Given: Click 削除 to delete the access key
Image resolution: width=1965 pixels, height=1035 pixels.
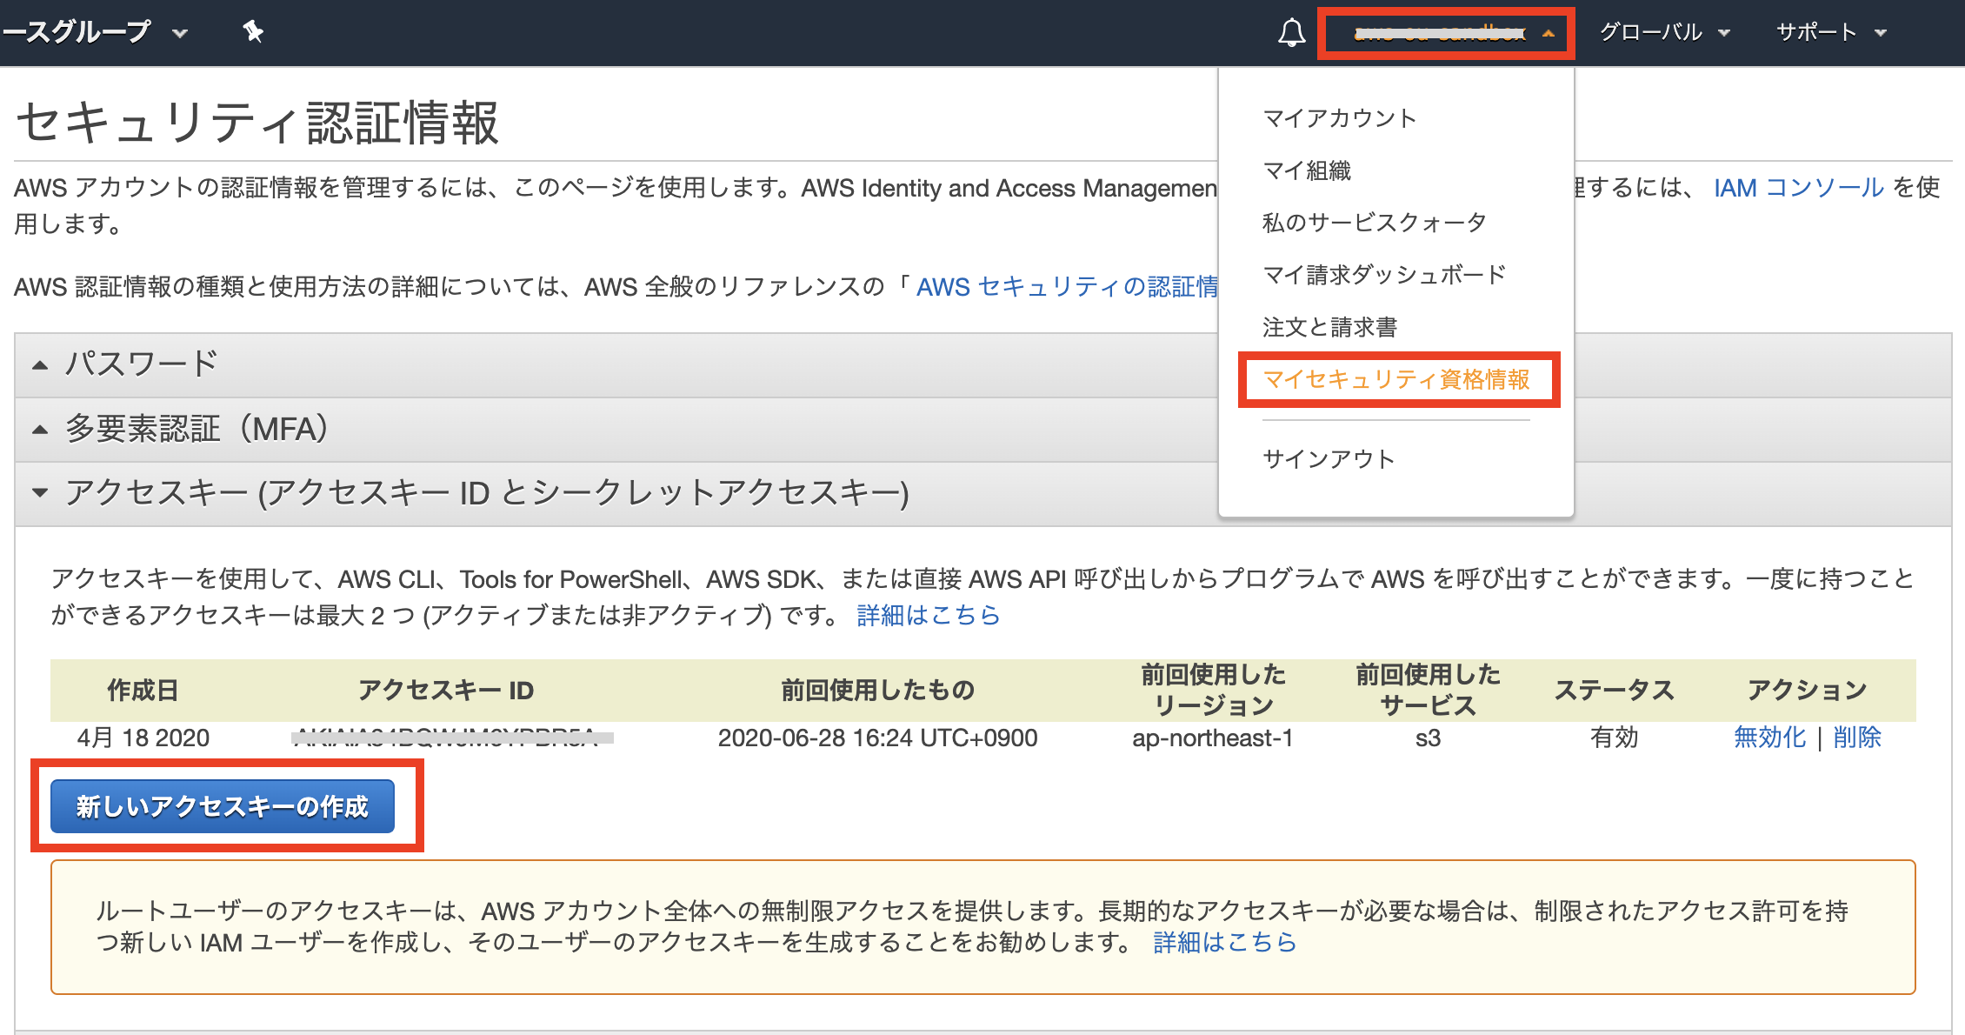Looking at the screenshot, I should (1856, 738).
